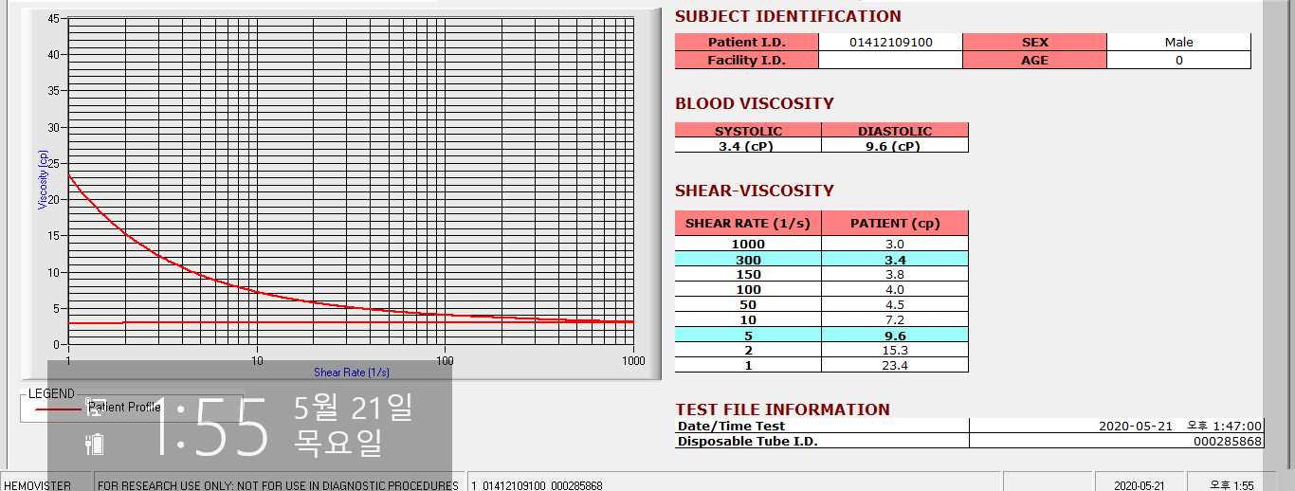This screenshot has height=491, width=1295.
Task: Select the Patient I.D. value 01412109100 field
Action: (890, 42)
